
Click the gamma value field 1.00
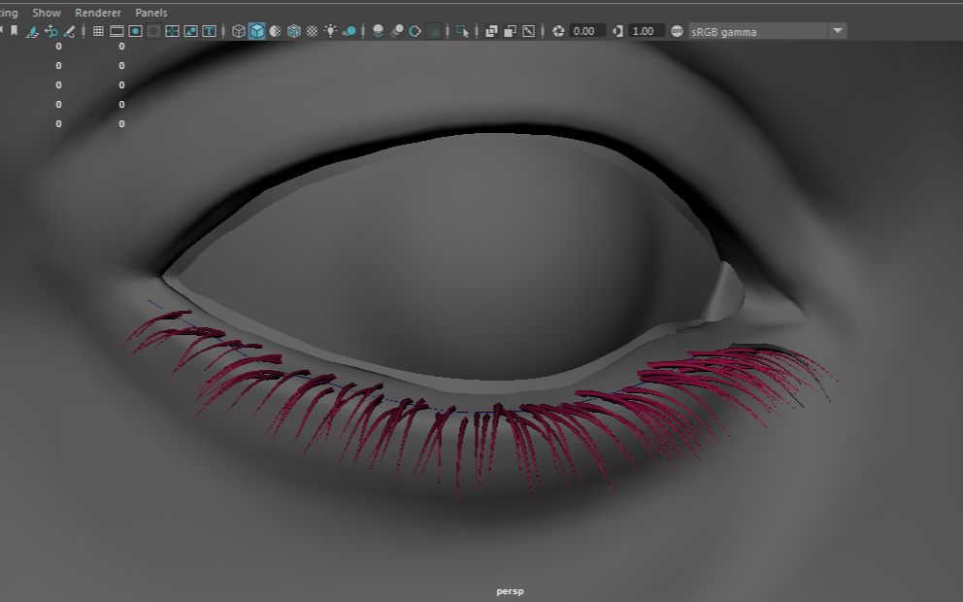(646, 31)
